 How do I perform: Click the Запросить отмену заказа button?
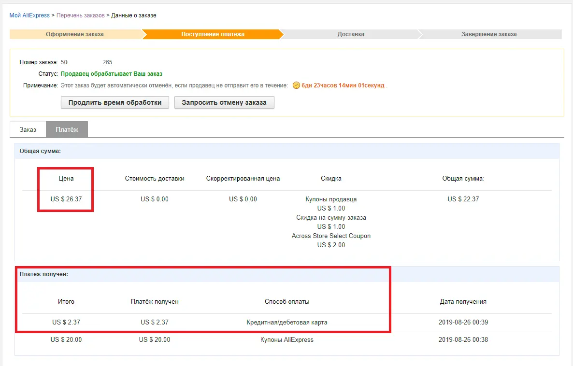coord(224,102)
